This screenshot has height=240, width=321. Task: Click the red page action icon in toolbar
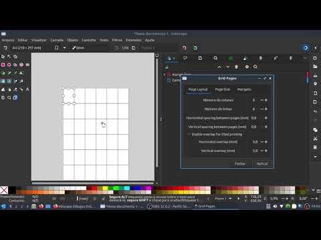pyautogui.click(x=185, y=48)
